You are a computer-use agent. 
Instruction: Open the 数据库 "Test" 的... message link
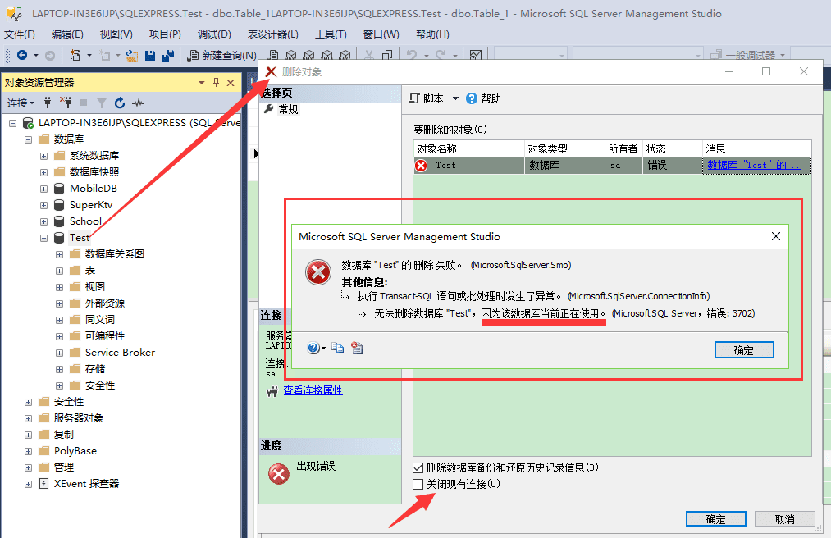pyautogui.click(x=754, y=166)
